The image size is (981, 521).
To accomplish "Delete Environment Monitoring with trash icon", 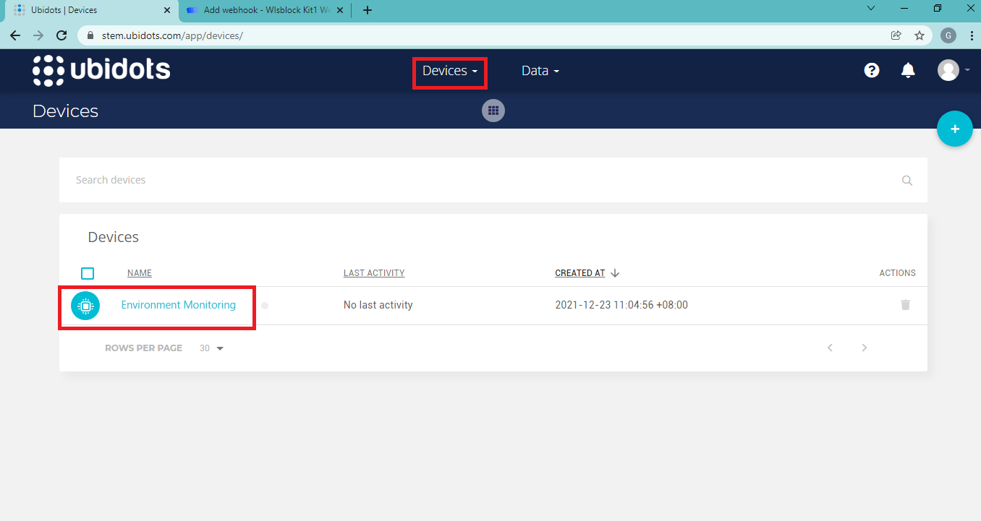I will coord(905,305).
